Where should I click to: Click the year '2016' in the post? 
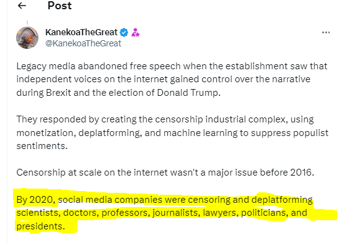(302, 173)
